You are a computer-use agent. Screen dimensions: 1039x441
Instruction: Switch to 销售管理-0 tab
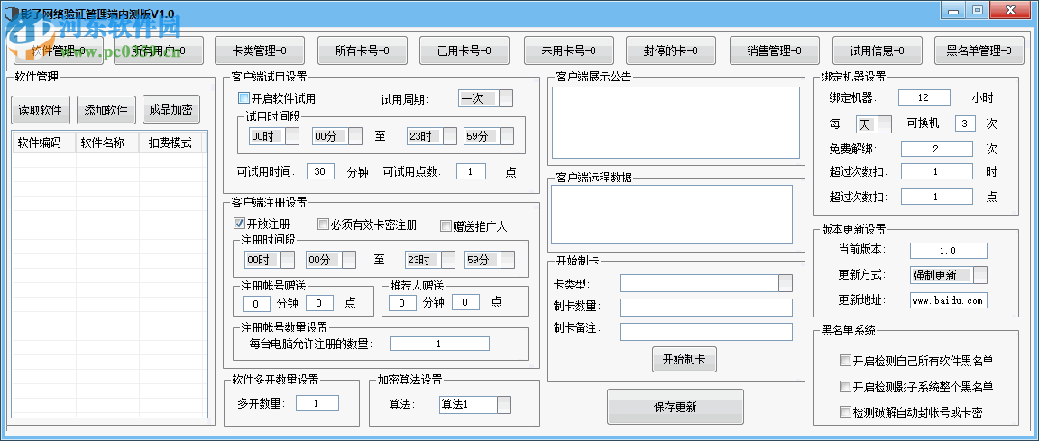[775, 51]
